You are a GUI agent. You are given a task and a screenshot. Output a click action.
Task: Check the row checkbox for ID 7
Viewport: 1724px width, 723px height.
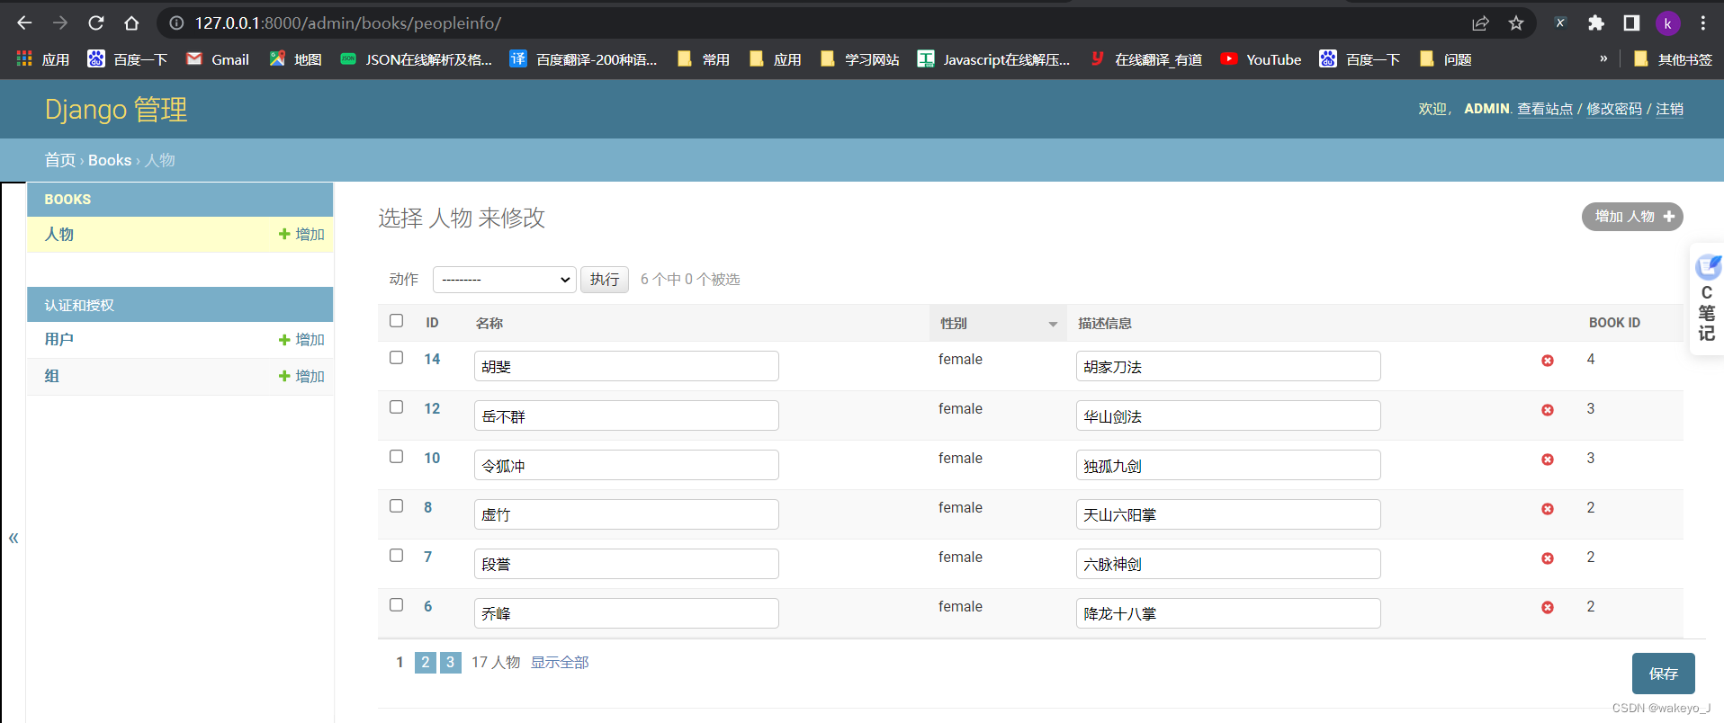(x=396, y=555)
